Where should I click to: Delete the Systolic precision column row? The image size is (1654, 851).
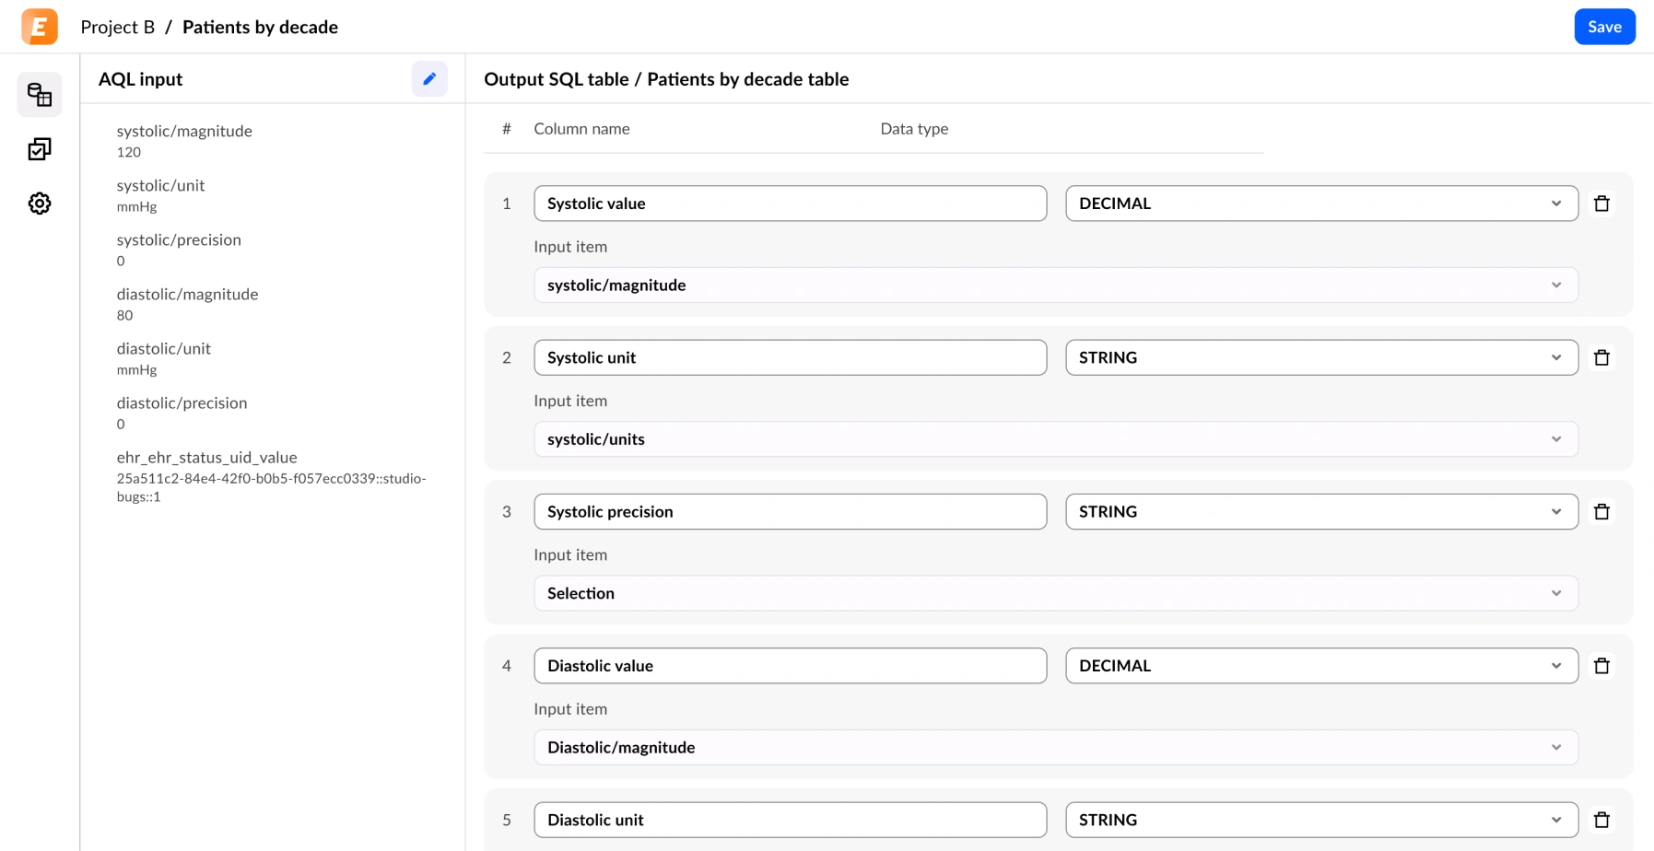(1601, 512)
